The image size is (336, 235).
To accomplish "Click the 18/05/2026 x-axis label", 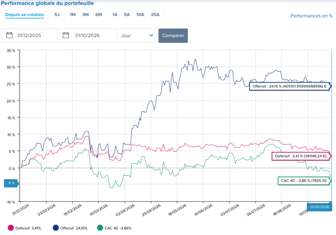I will pos(177,210).
